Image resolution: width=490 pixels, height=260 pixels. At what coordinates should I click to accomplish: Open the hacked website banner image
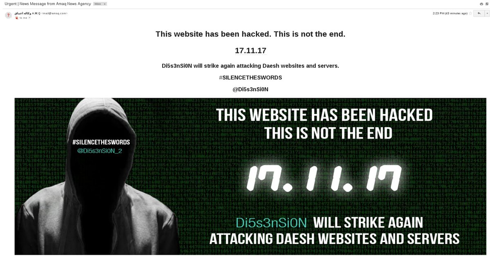click(x=250, y=176)
